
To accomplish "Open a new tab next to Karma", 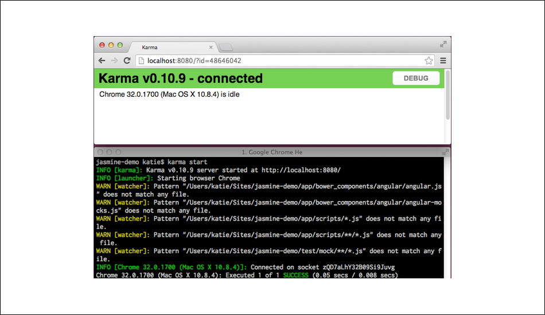I will tap(226, 47).
